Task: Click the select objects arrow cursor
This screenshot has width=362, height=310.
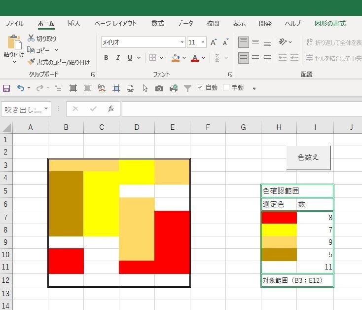Action: (145, 88)
